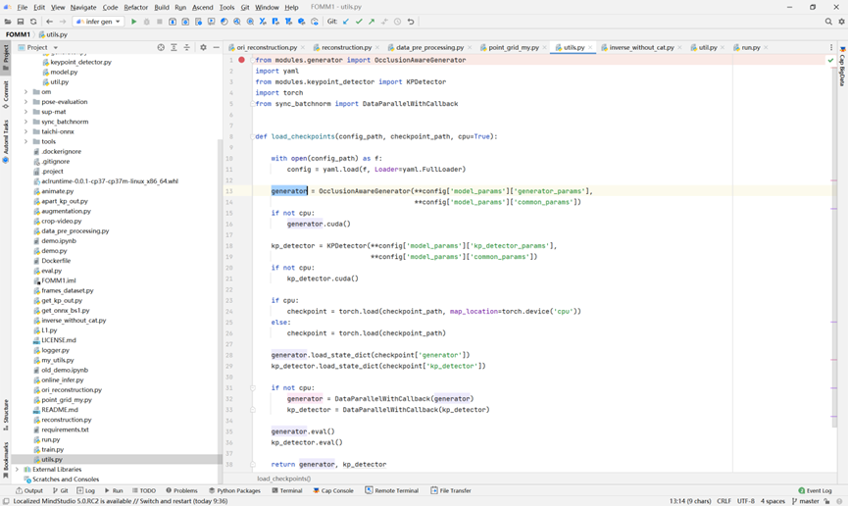This screenshot has height=506, width=848.
Task: Open Project panel gear settings
Action: point(203,47)
